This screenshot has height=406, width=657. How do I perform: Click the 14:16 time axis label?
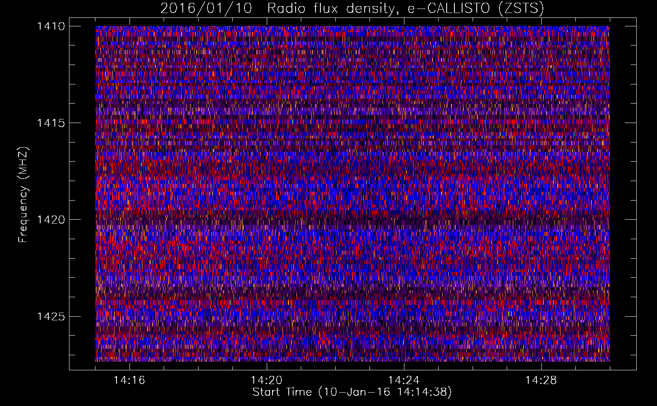(129, 380)
